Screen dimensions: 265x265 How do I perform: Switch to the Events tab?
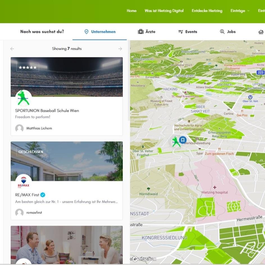click(188, 31)
